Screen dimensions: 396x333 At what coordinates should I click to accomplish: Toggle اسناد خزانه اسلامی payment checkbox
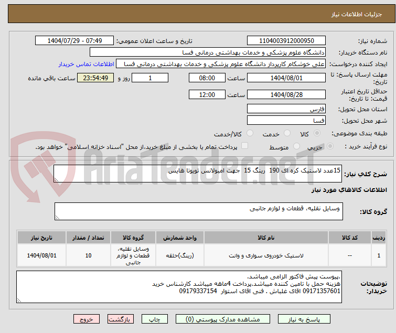pos(244,146)
